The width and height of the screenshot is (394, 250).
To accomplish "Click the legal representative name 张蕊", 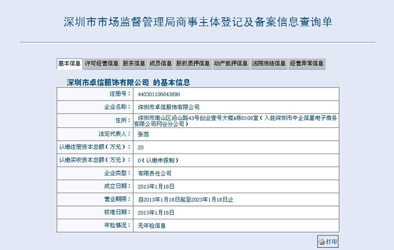I will pos(143,134).
